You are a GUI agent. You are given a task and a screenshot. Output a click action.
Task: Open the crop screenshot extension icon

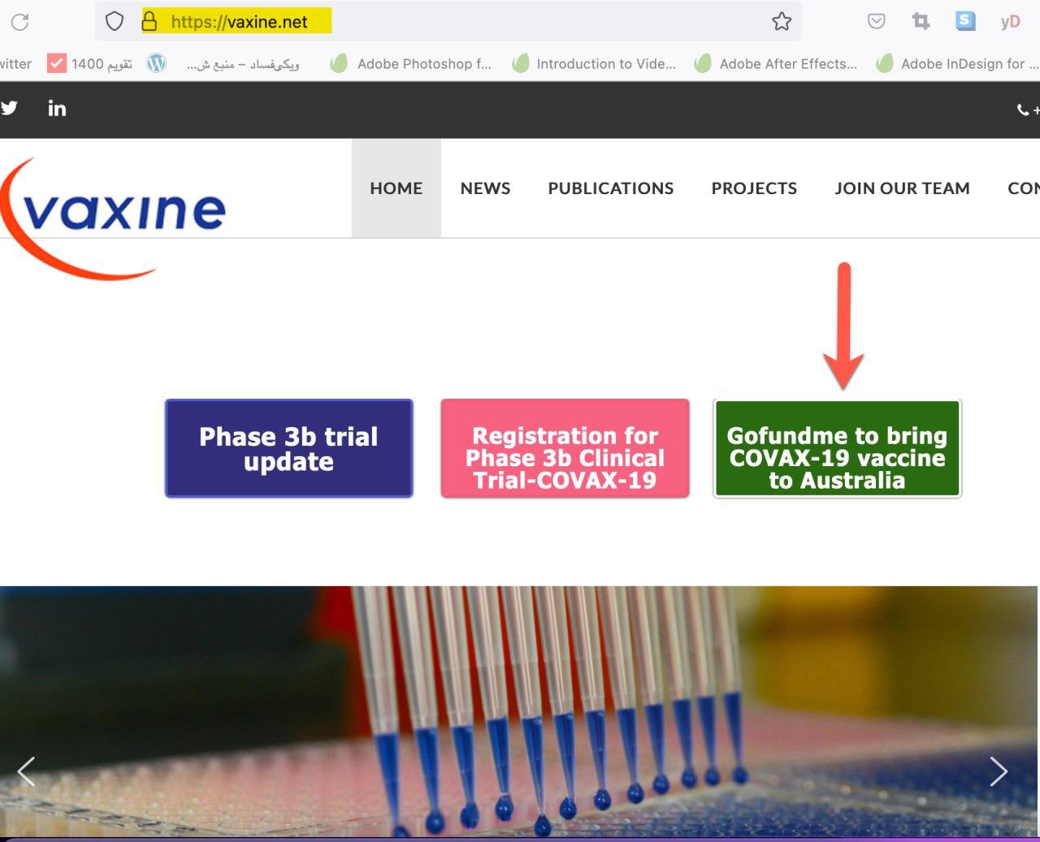pyautogui.click(x=921, y=21)
